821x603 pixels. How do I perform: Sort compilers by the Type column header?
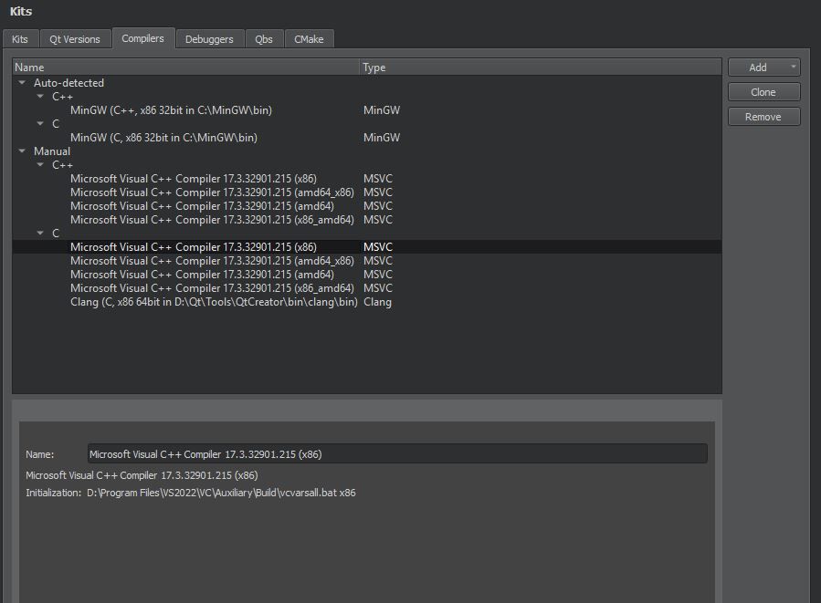pos(539,68)
